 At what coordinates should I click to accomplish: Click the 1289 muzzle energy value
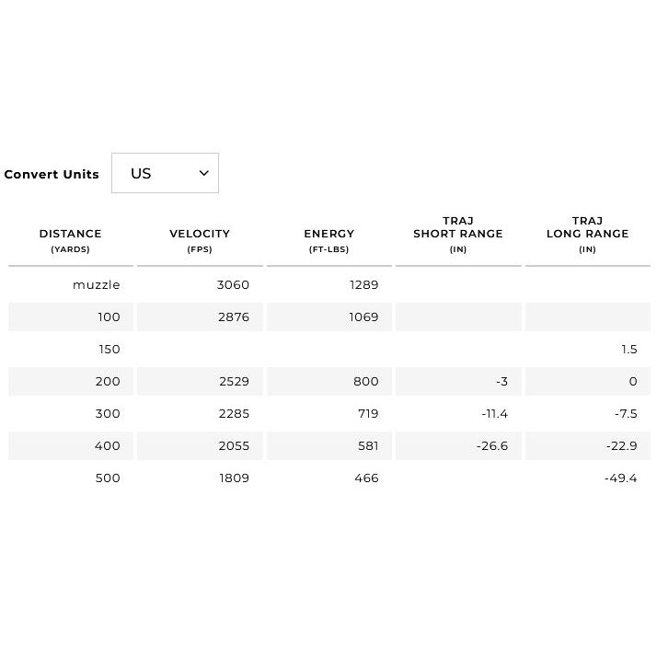[363, 284]
